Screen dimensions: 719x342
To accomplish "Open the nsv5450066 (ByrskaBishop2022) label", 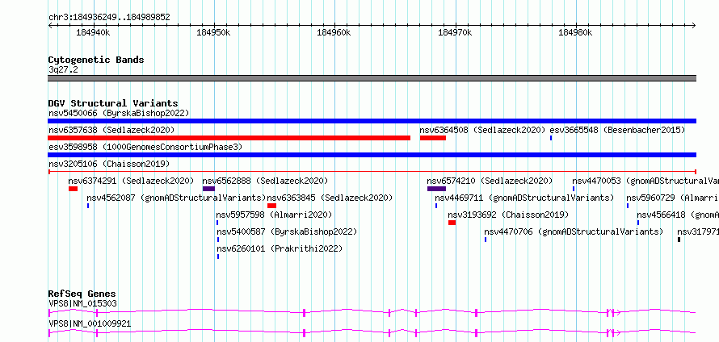I will (x=119, y=113).
